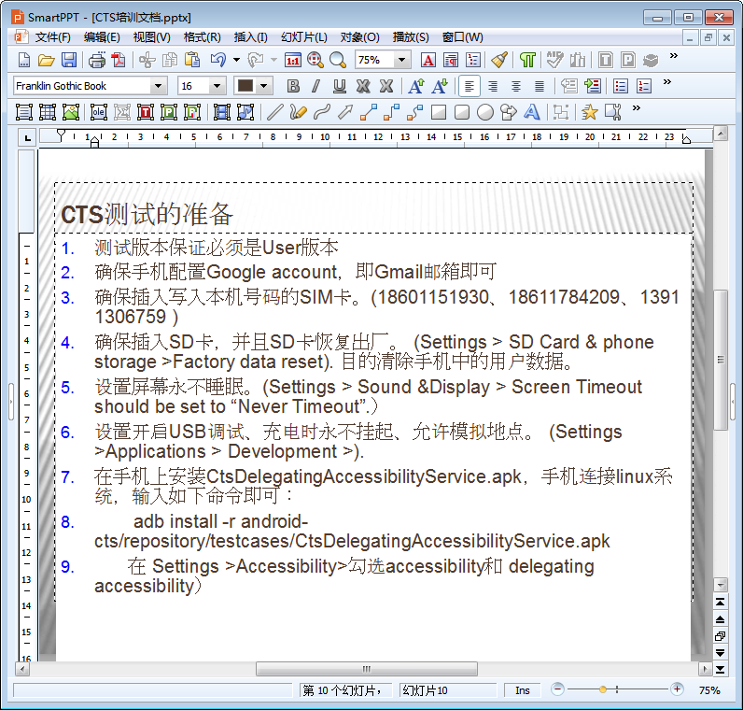Go to the previous slide
The width and height of the screenshot is (743, 710).
[x=721, y=619]
